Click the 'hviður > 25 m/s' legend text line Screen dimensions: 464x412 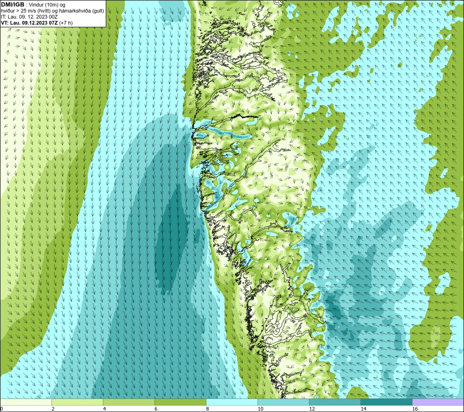point(52,11)
